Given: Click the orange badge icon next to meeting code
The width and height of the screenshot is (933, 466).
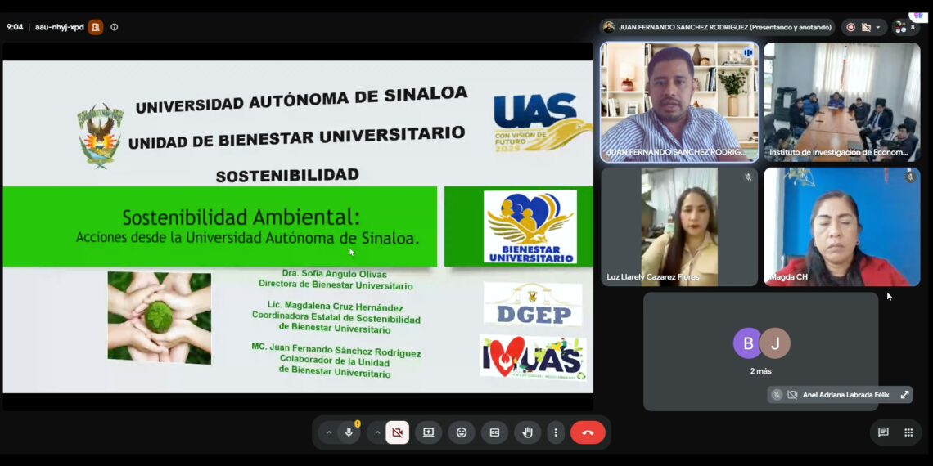Looking at the screenshot, I should 96,27.
